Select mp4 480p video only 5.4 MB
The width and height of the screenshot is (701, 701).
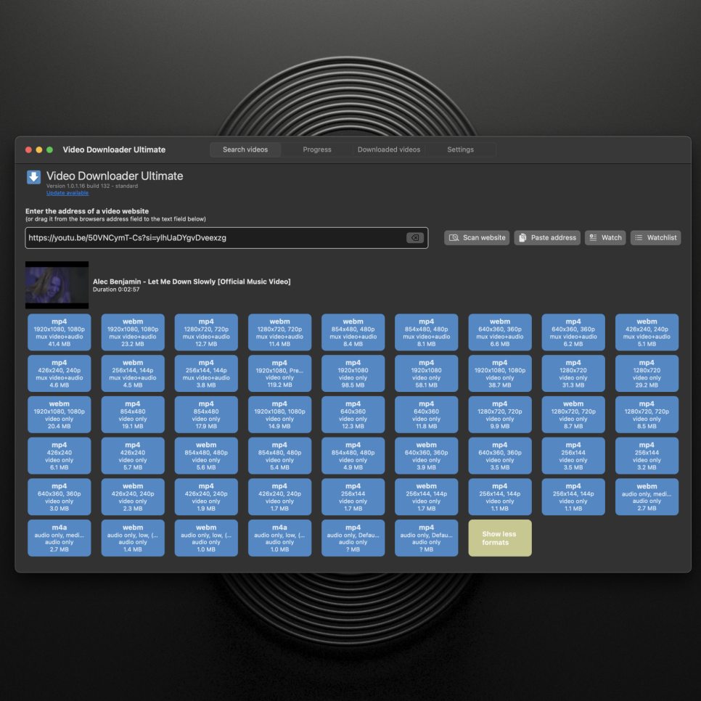pos(280,456)
